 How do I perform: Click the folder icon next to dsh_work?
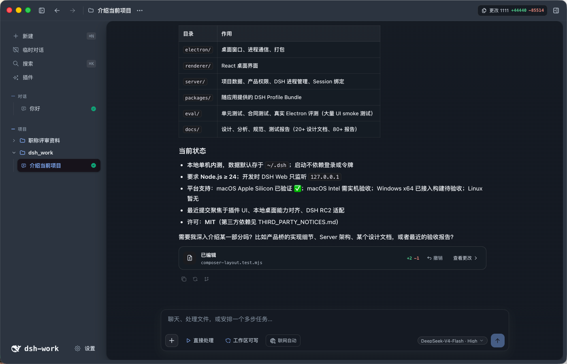[x=23, y=152]
